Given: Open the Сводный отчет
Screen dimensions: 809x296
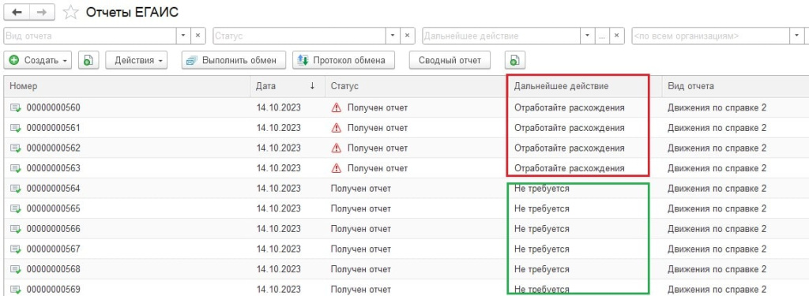Looking at the screenshot, I should pos(450,60).
